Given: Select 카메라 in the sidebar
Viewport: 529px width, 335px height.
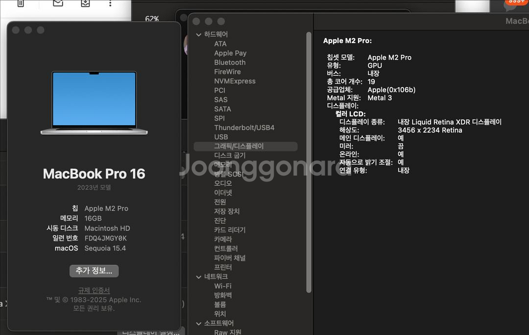Looking at the screenshot, I should pos(223,239).
